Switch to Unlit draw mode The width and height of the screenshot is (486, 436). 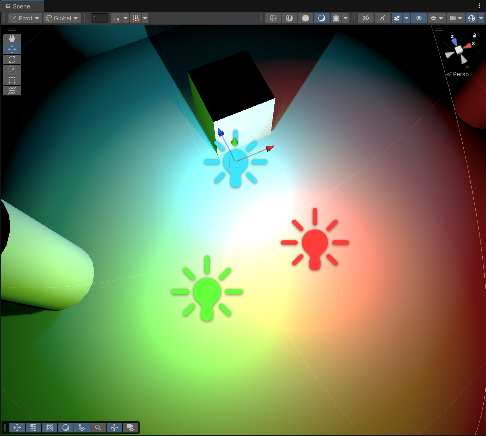coord(306,18)
